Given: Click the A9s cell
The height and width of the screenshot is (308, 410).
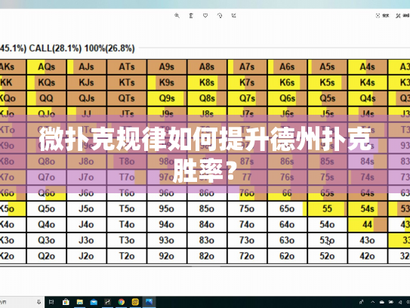Looking at the screenshot, I should point(167,67).
